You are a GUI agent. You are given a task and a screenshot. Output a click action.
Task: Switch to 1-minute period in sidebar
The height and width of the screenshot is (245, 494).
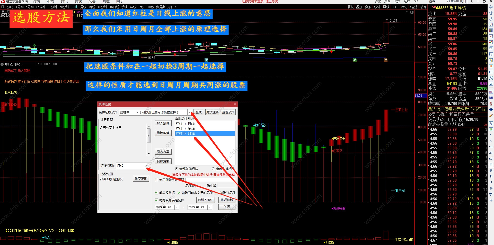(491, 135)
